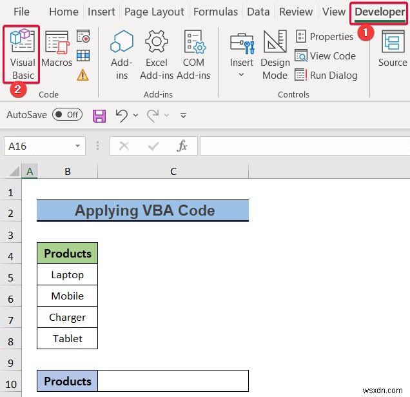This screenshot has height=397, width=410.
Task: Click the Redo arrow
Action: click(153, 116)
